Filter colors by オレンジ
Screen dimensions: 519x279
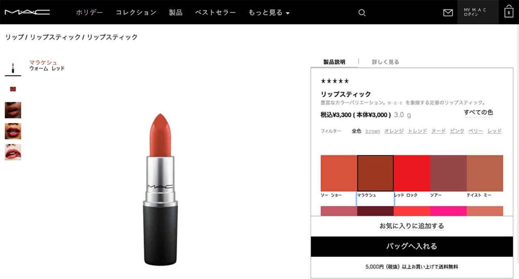coord(394,131)
